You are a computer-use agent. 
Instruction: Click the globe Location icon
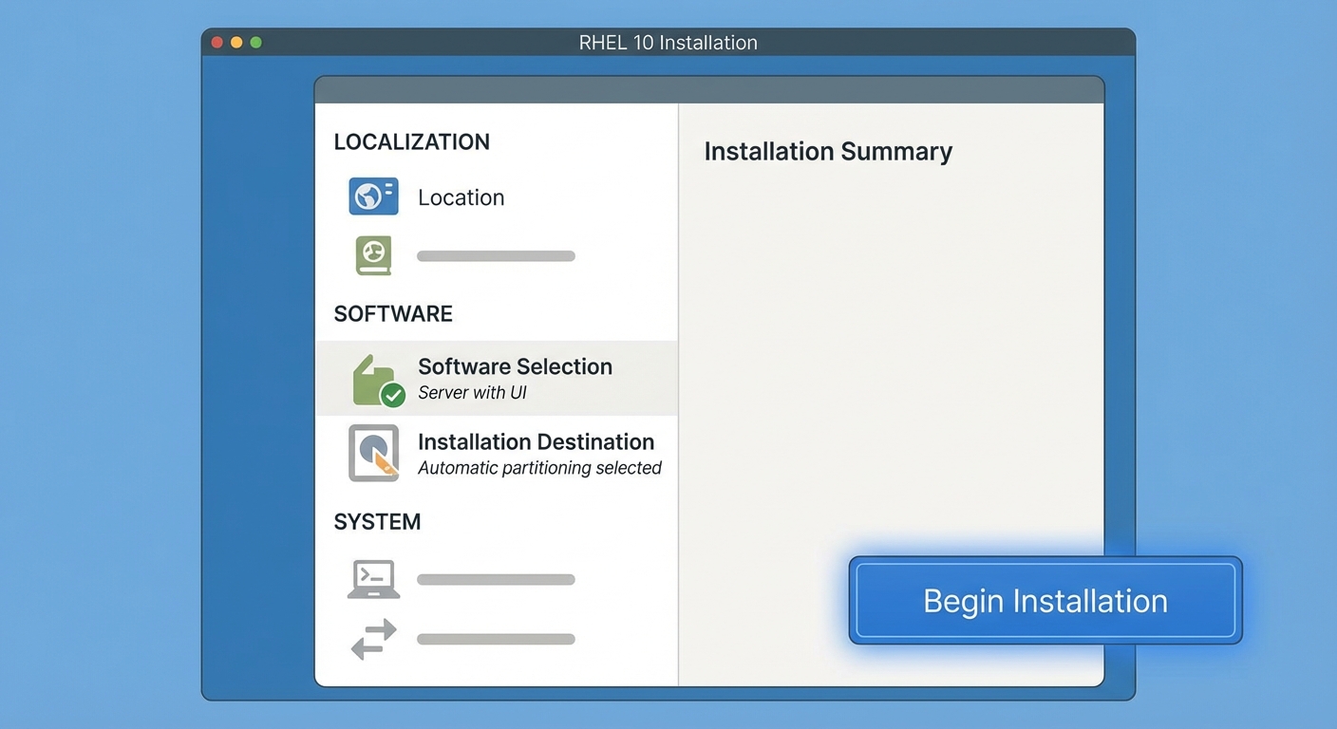tap(373, 196)
